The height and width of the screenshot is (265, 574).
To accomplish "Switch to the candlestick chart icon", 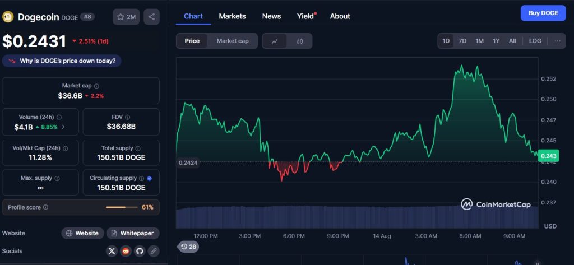I will point(299,41).
